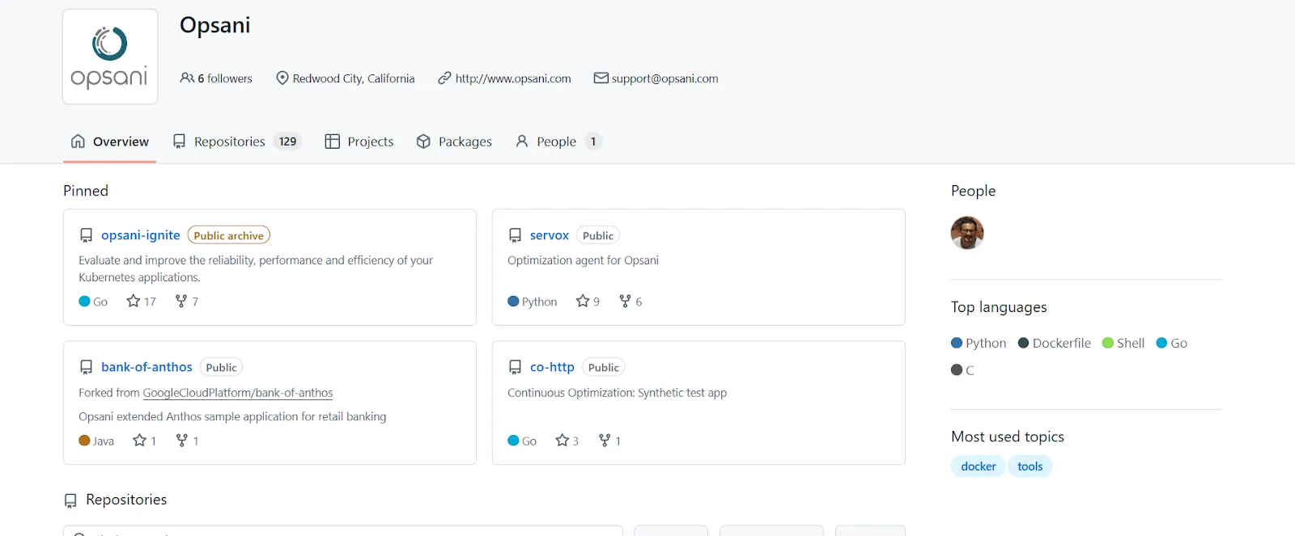
Task: Click support@opsani.com email link
Action: (x=664, y=78)
